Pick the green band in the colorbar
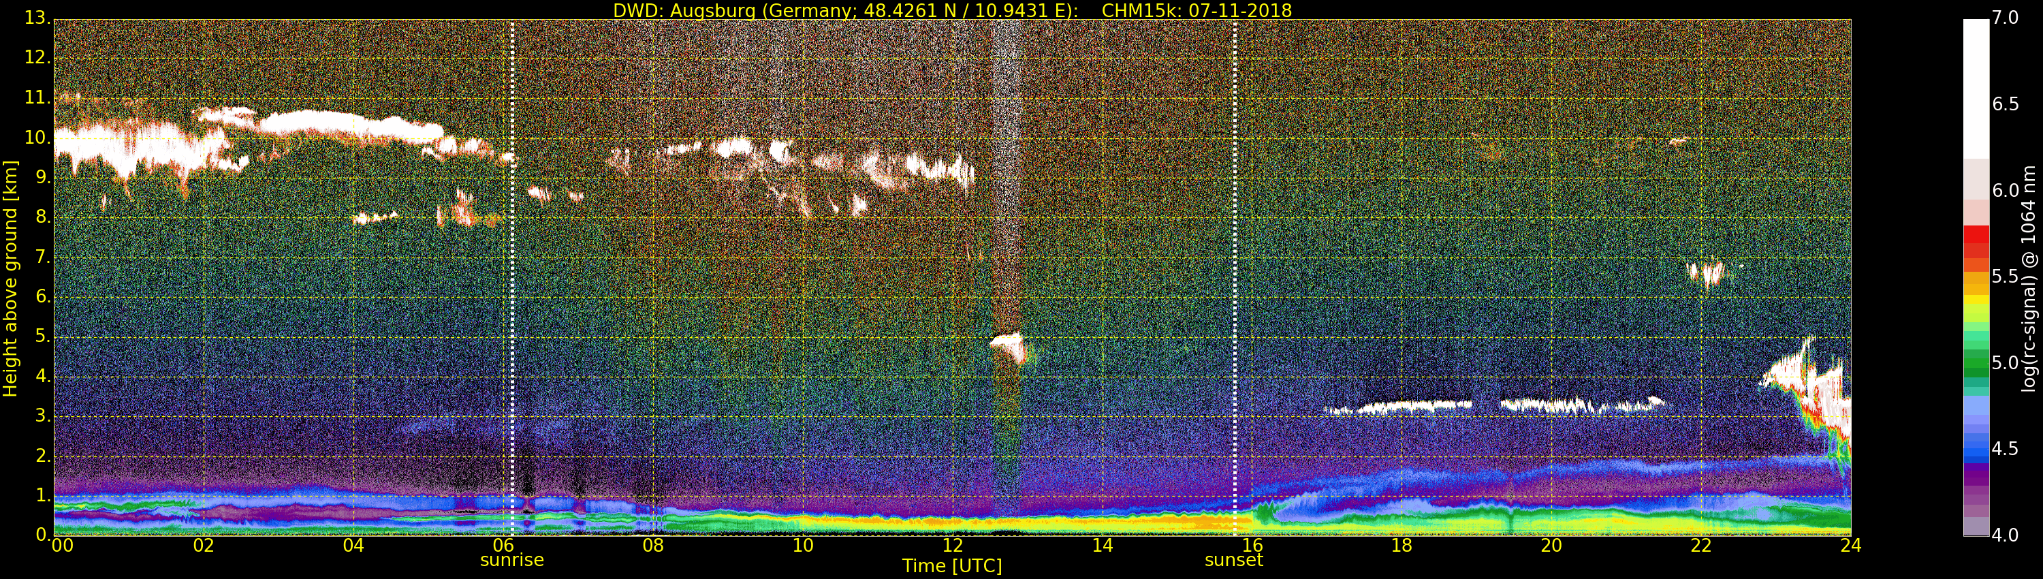This screenshot has height=579, width=2043. point(1976,362)
